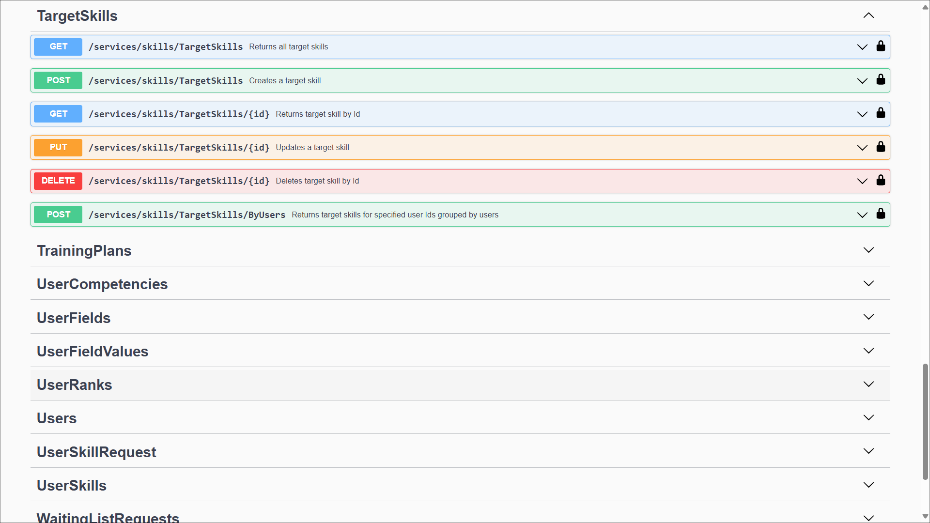The image size is (930, 523).
Task: Click lock icon on GET all TargetSkills
Action: point(881,46)
